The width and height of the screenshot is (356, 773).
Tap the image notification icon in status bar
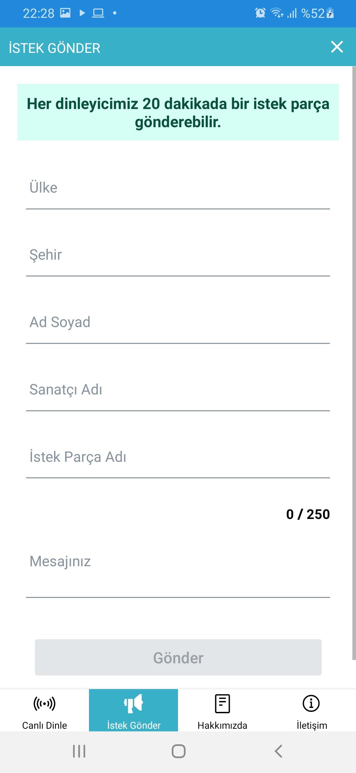pos(65,13)
